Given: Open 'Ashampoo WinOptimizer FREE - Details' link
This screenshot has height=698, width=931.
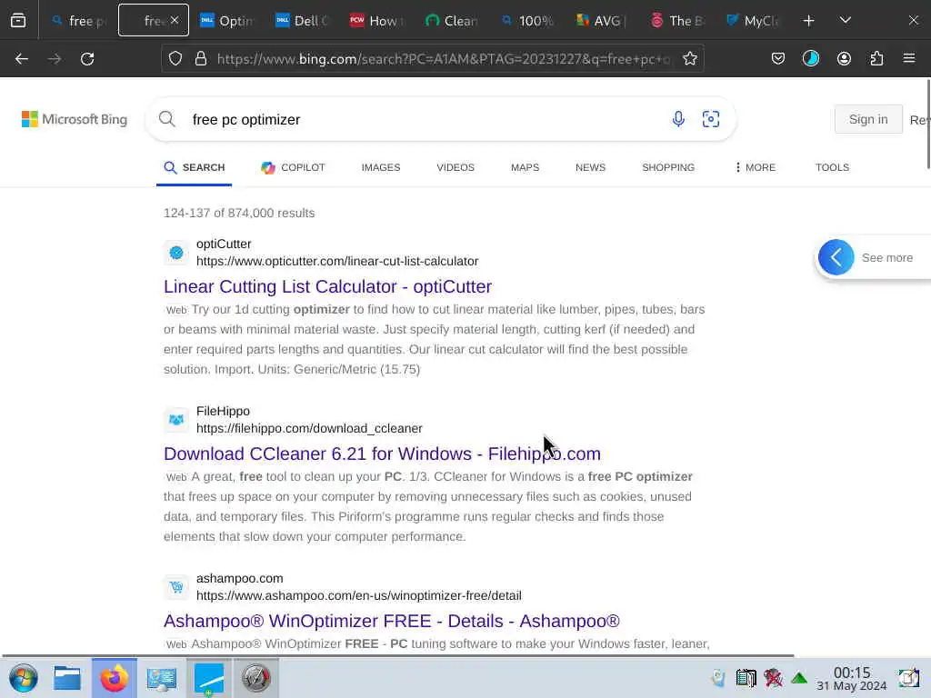Looking at the screenshot, I should coord(391,622).
